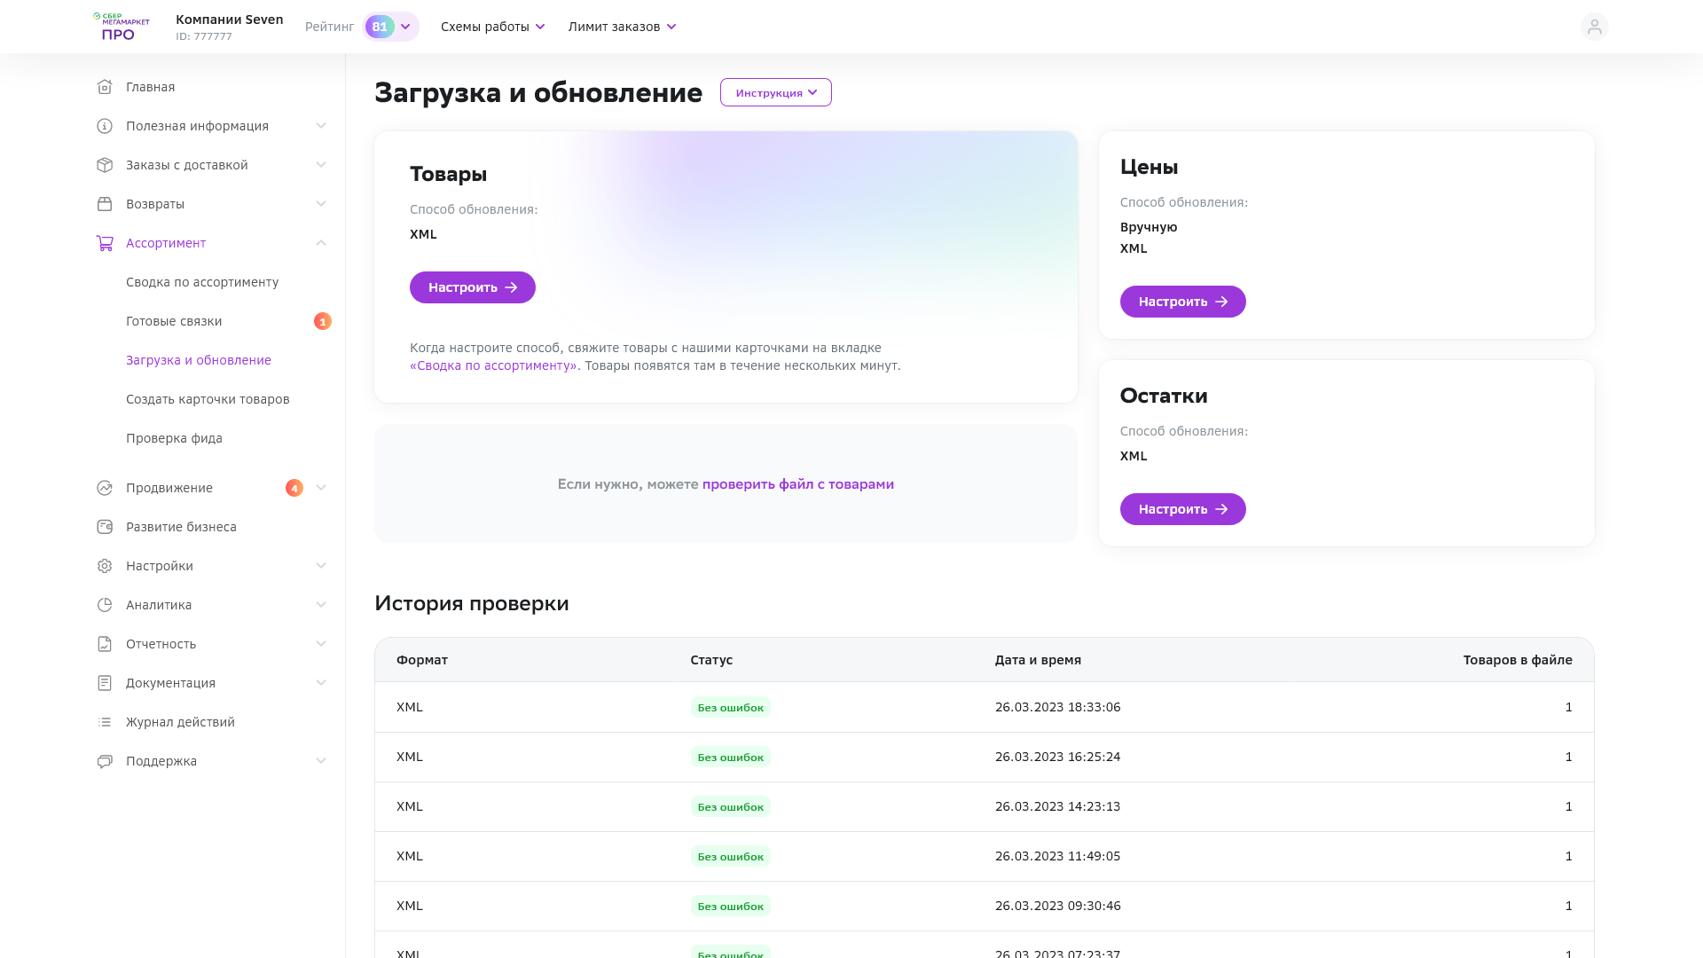Click the Развитие бизнеса icon
Screen dimensions: 1703x958
[x=105, y=527]
